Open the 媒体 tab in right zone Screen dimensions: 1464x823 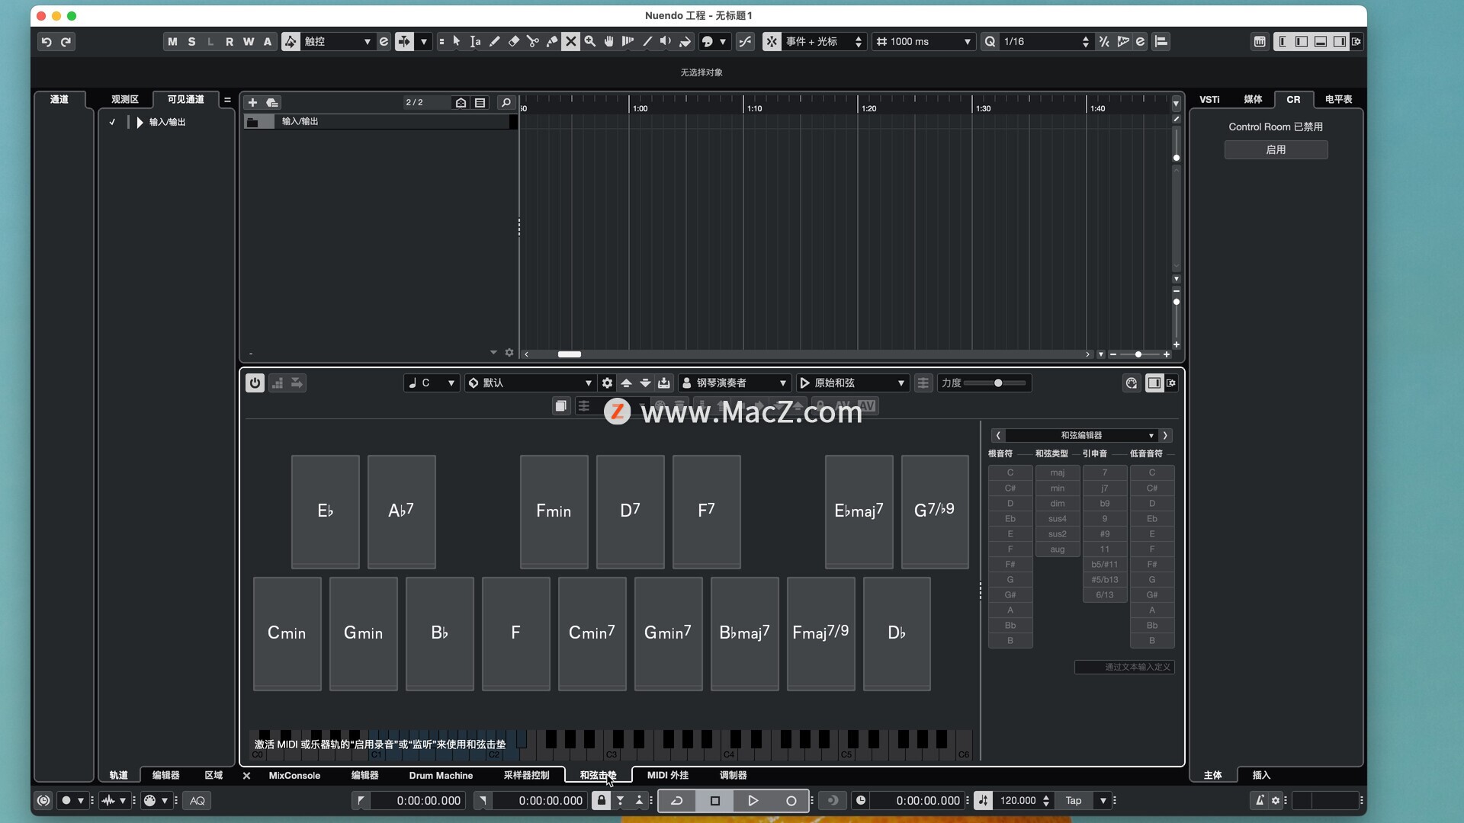[1253, 99]
